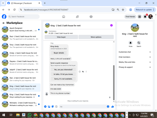Open emoji picker in message field

108,107
